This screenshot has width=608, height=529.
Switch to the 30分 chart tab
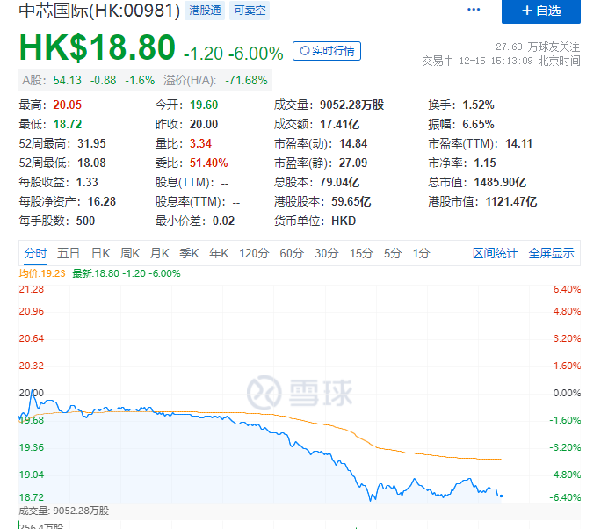click(327, 253)
